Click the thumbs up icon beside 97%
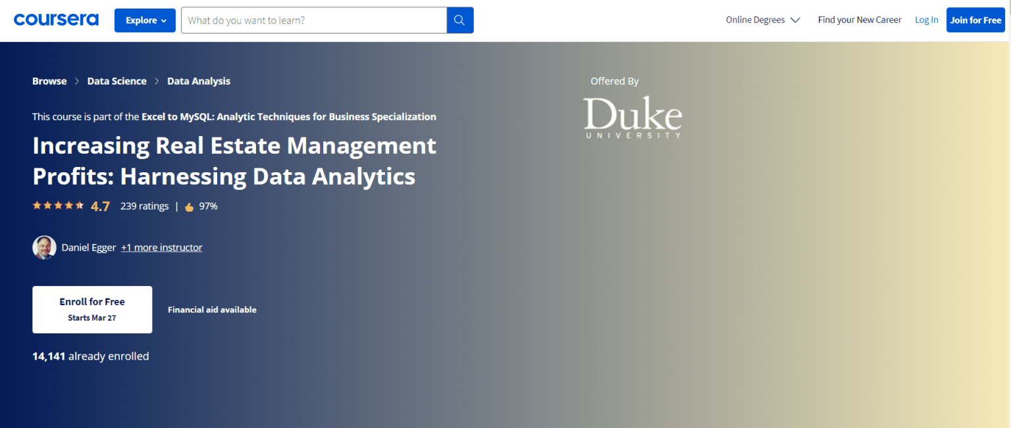Screen dimensions: 1011x428 [190, 206]
